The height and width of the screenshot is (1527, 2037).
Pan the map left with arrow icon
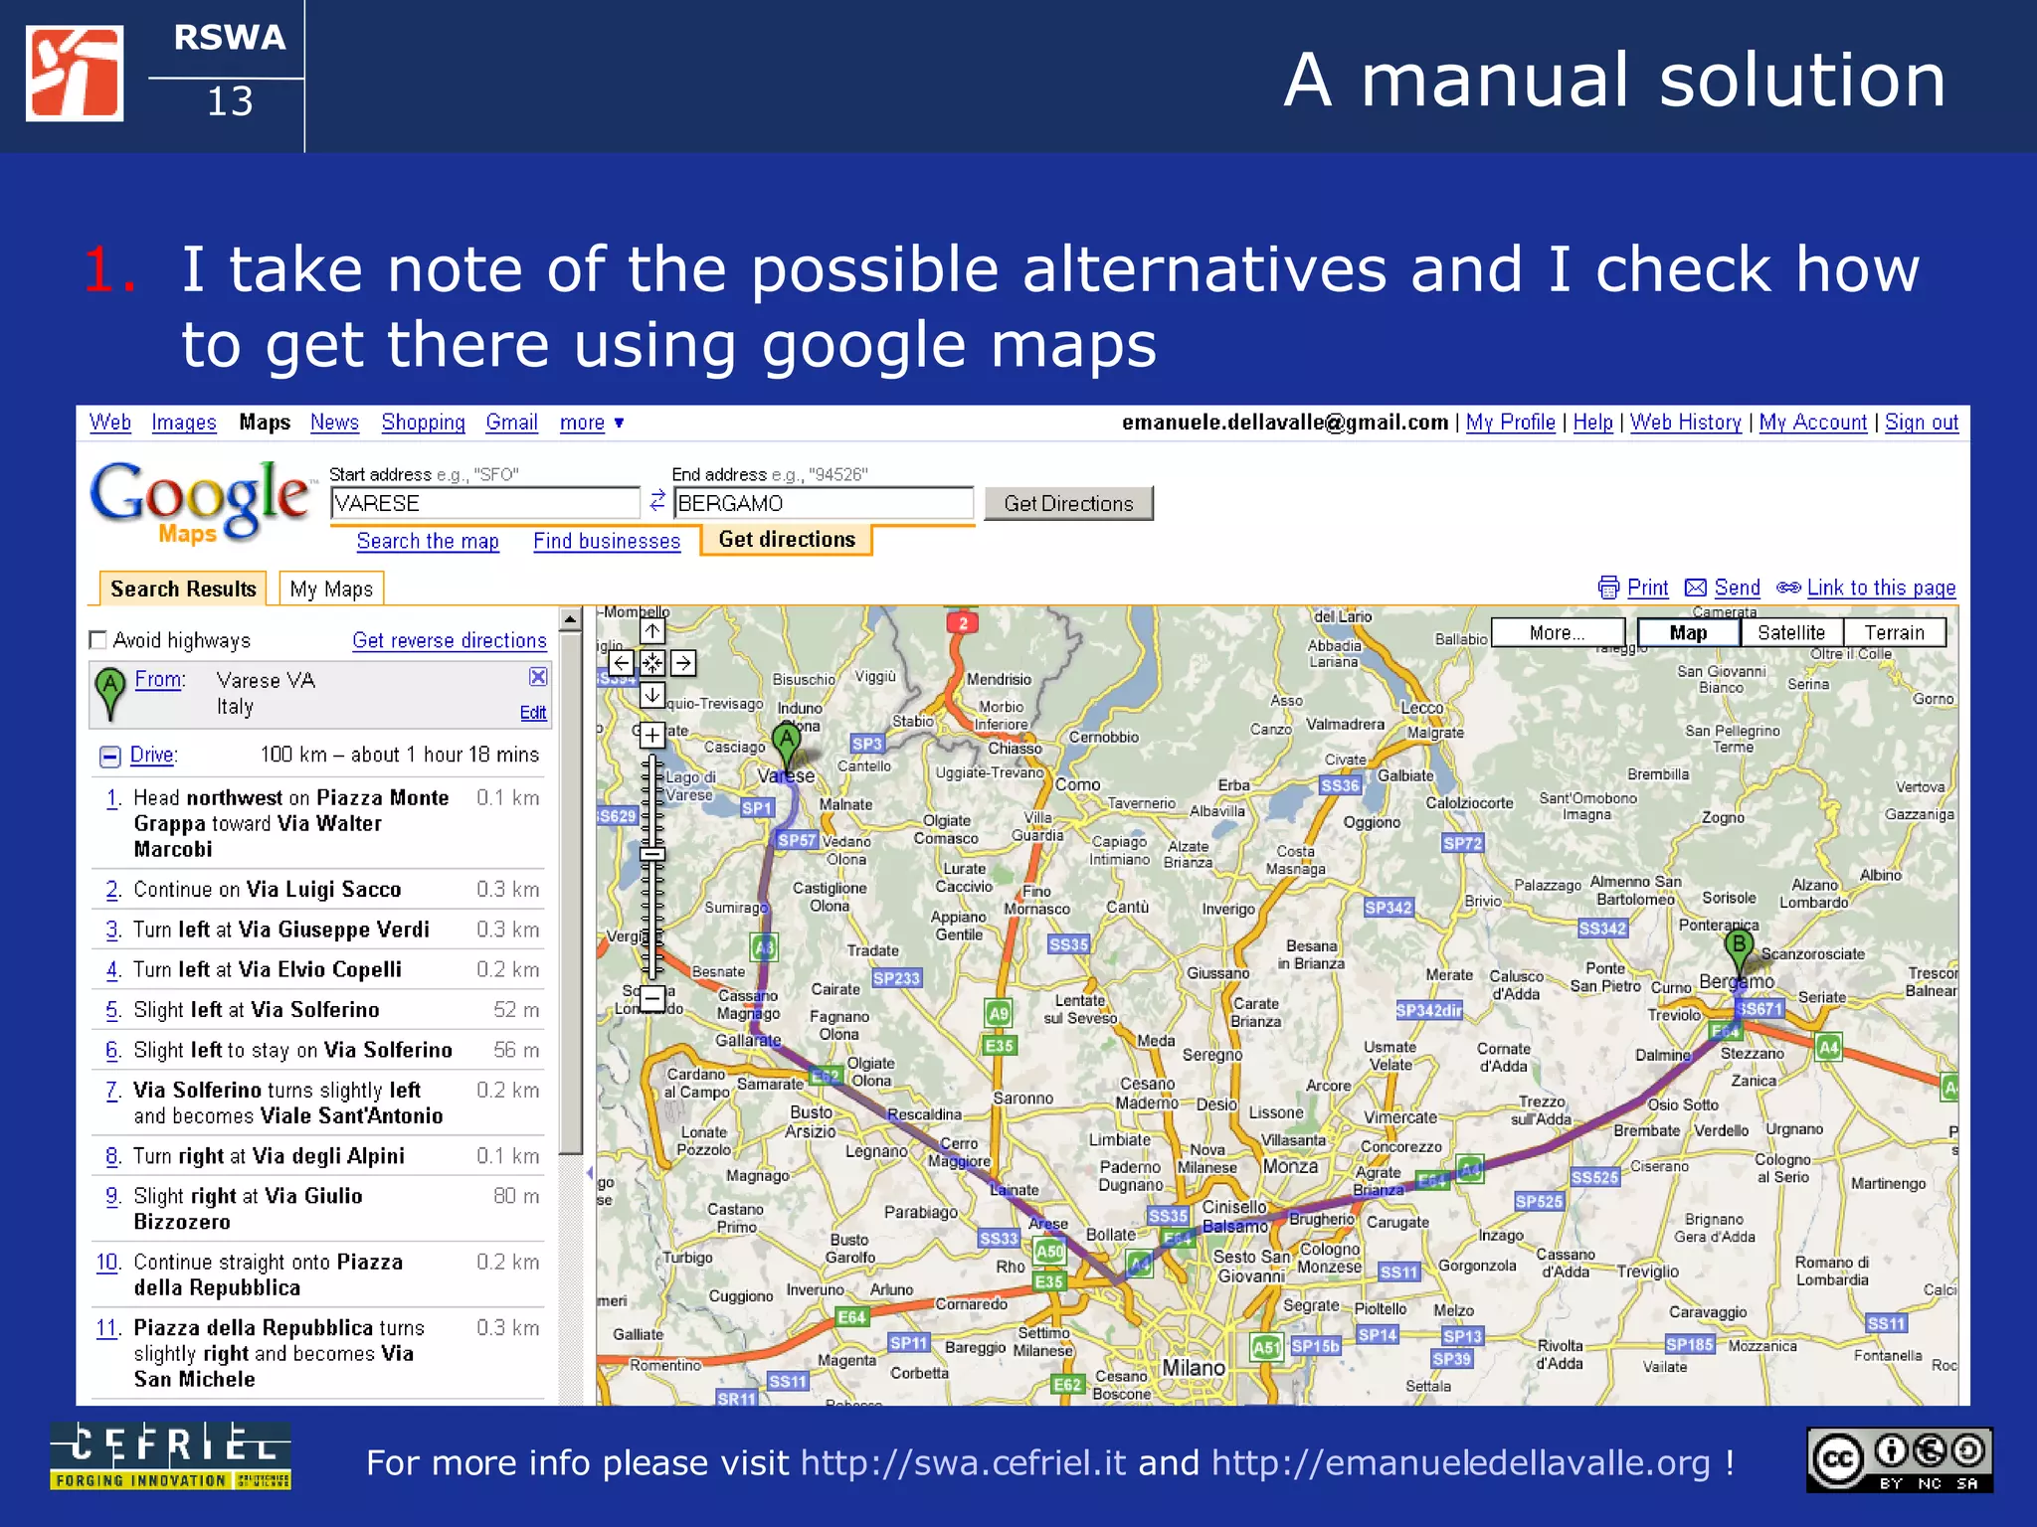622,662
